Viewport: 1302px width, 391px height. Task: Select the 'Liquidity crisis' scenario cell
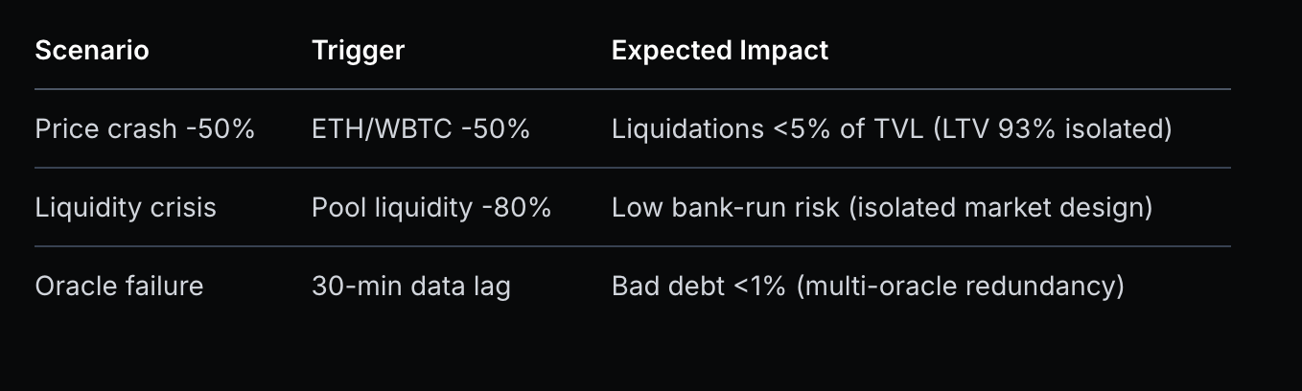click(x=126, y=208)
